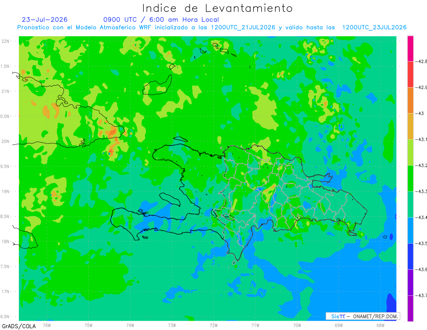427x330 pixels.
Task: Pick the blue swatch between -43.5 and -43.6
Action: coord(410,256)
